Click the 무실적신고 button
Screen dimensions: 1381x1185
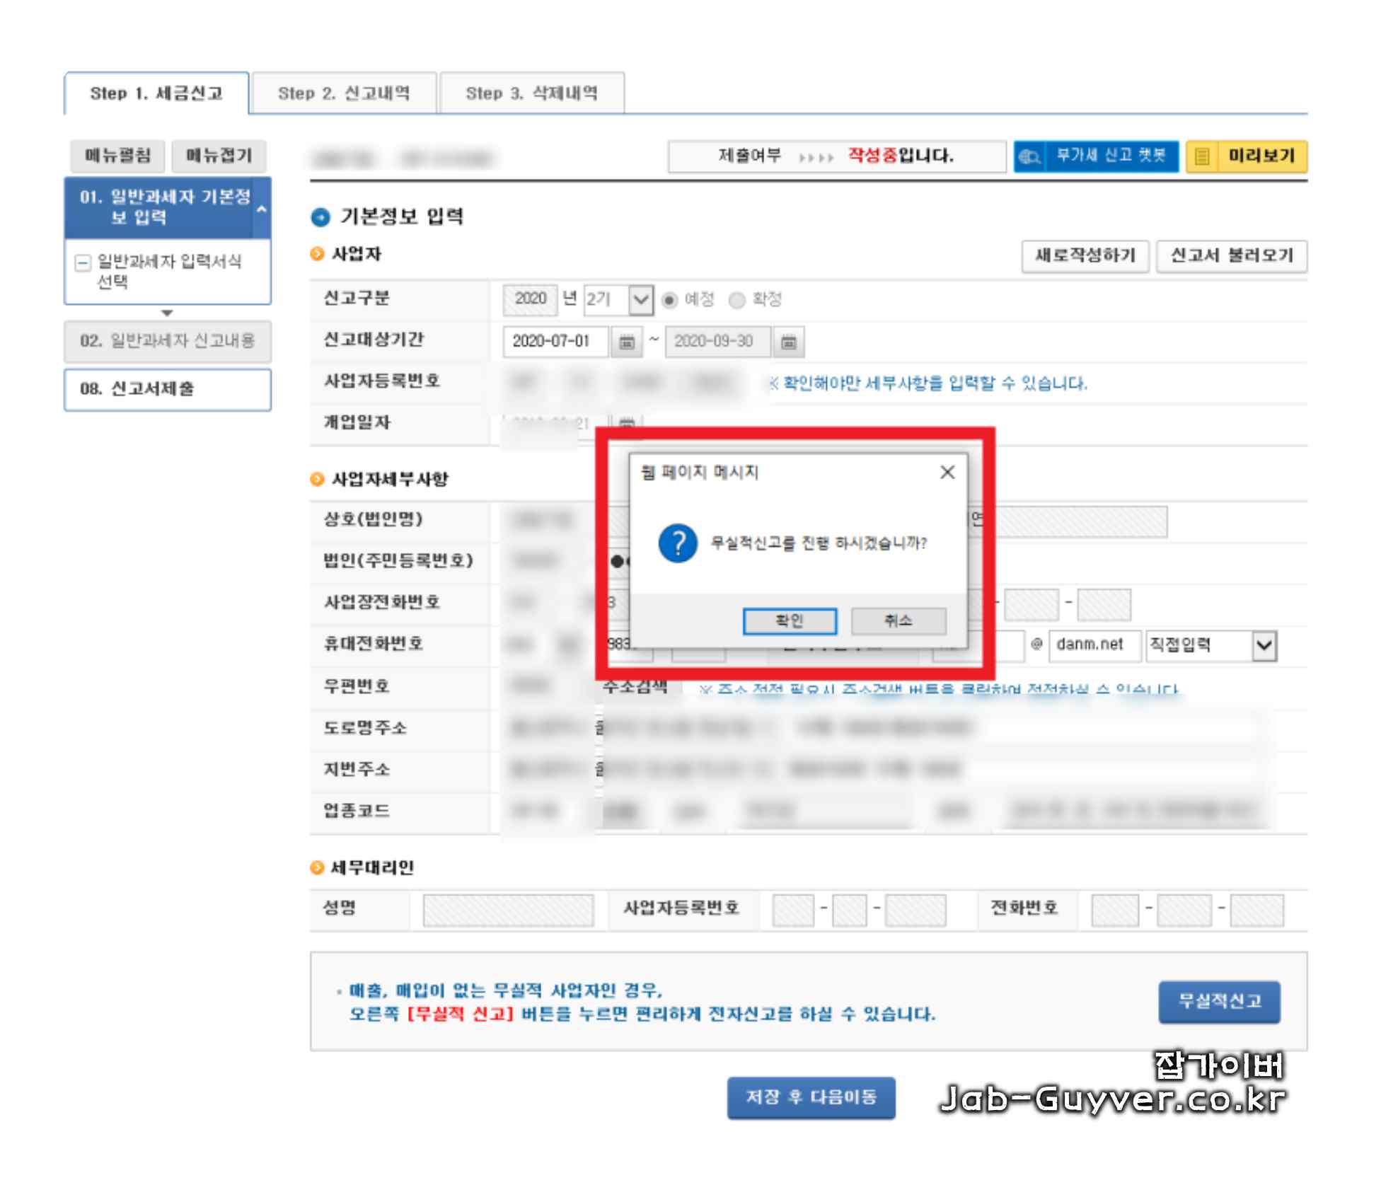1219,1001
